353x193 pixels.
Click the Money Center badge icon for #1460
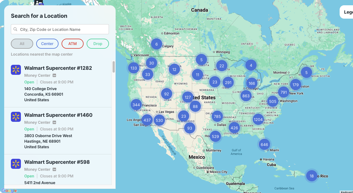[x=55, y=122]
